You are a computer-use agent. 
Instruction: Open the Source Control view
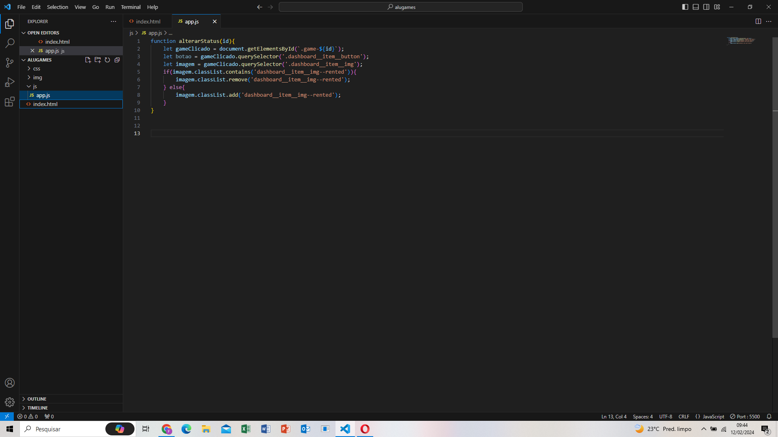tap(10, 63)
